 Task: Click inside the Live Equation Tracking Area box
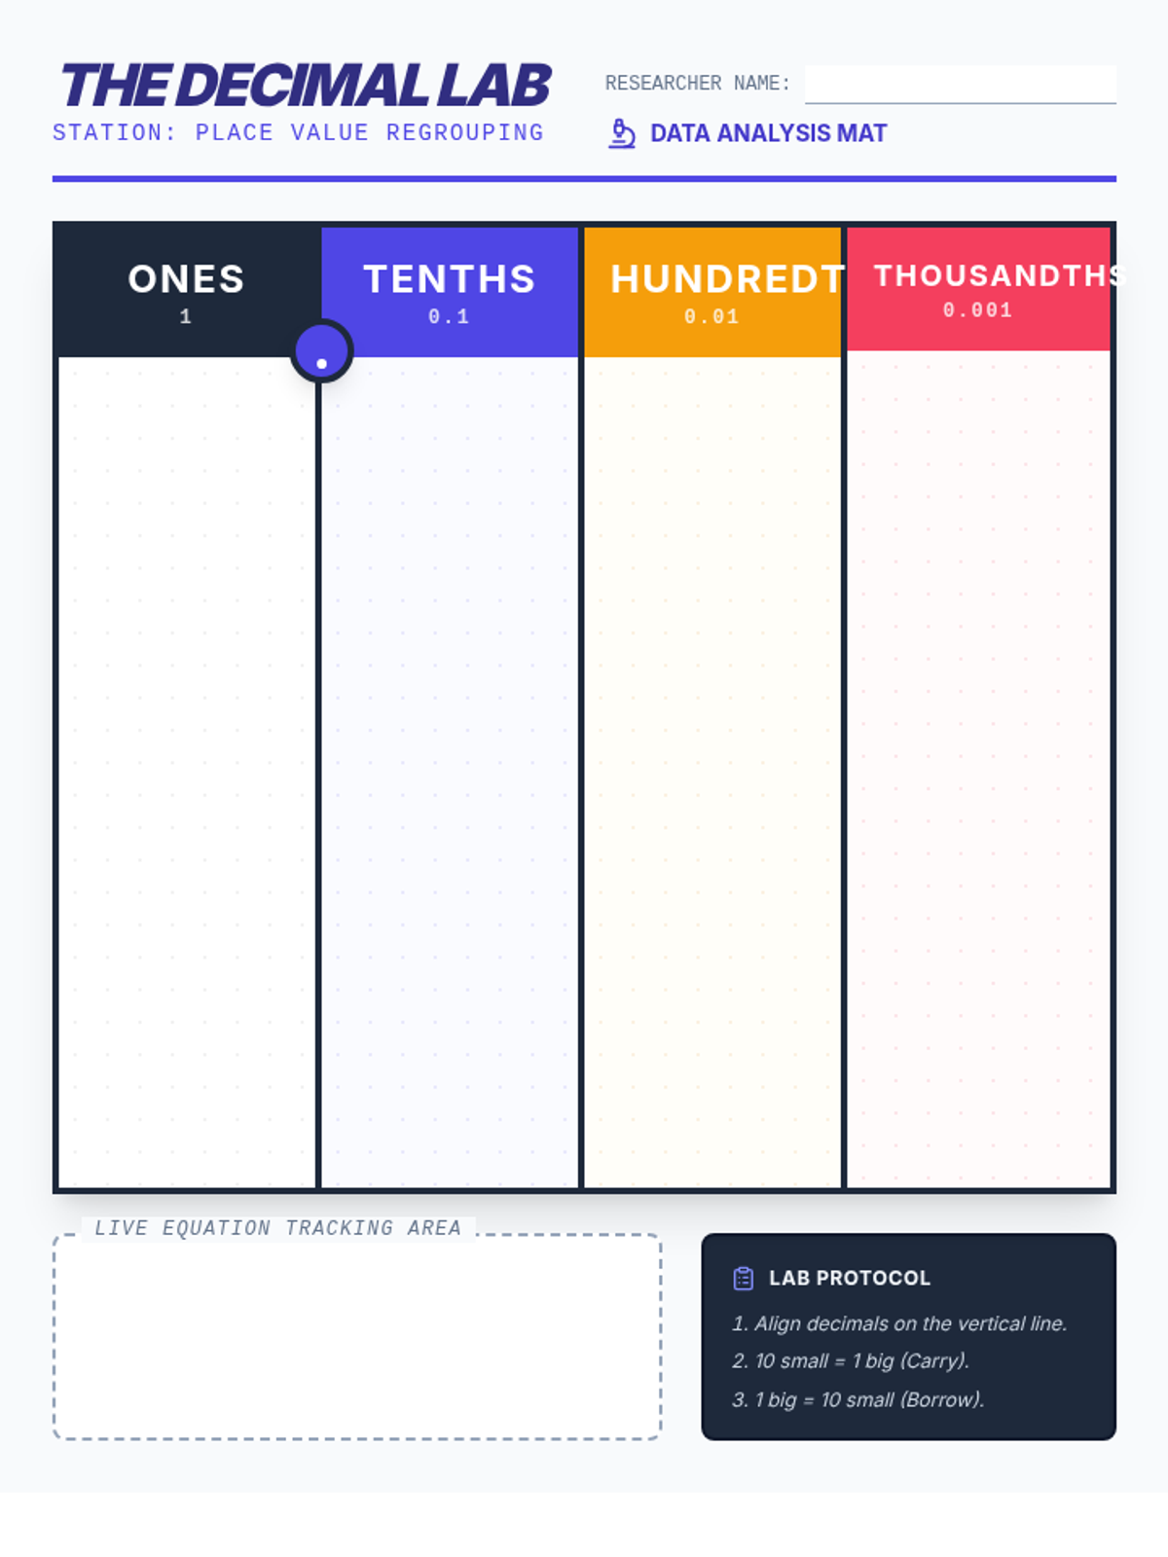[357, 1336]
